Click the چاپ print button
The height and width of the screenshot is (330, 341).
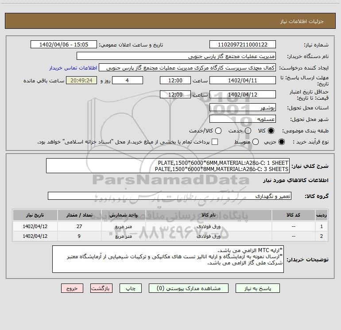point(131,288)
